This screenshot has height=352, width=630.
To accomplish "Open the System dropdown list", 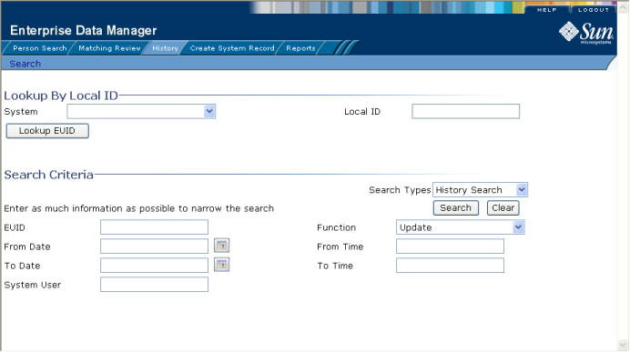I will click(141, 112).
